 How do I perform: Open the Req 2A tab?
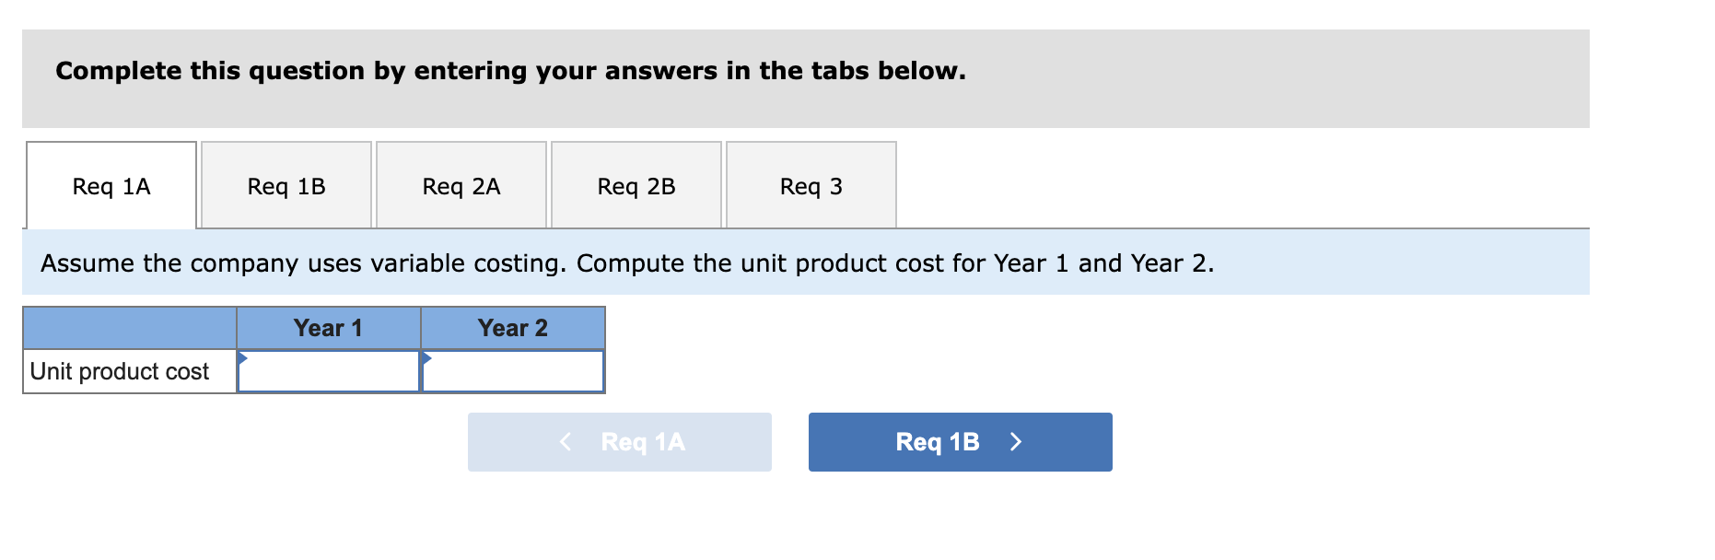(461, 185)
